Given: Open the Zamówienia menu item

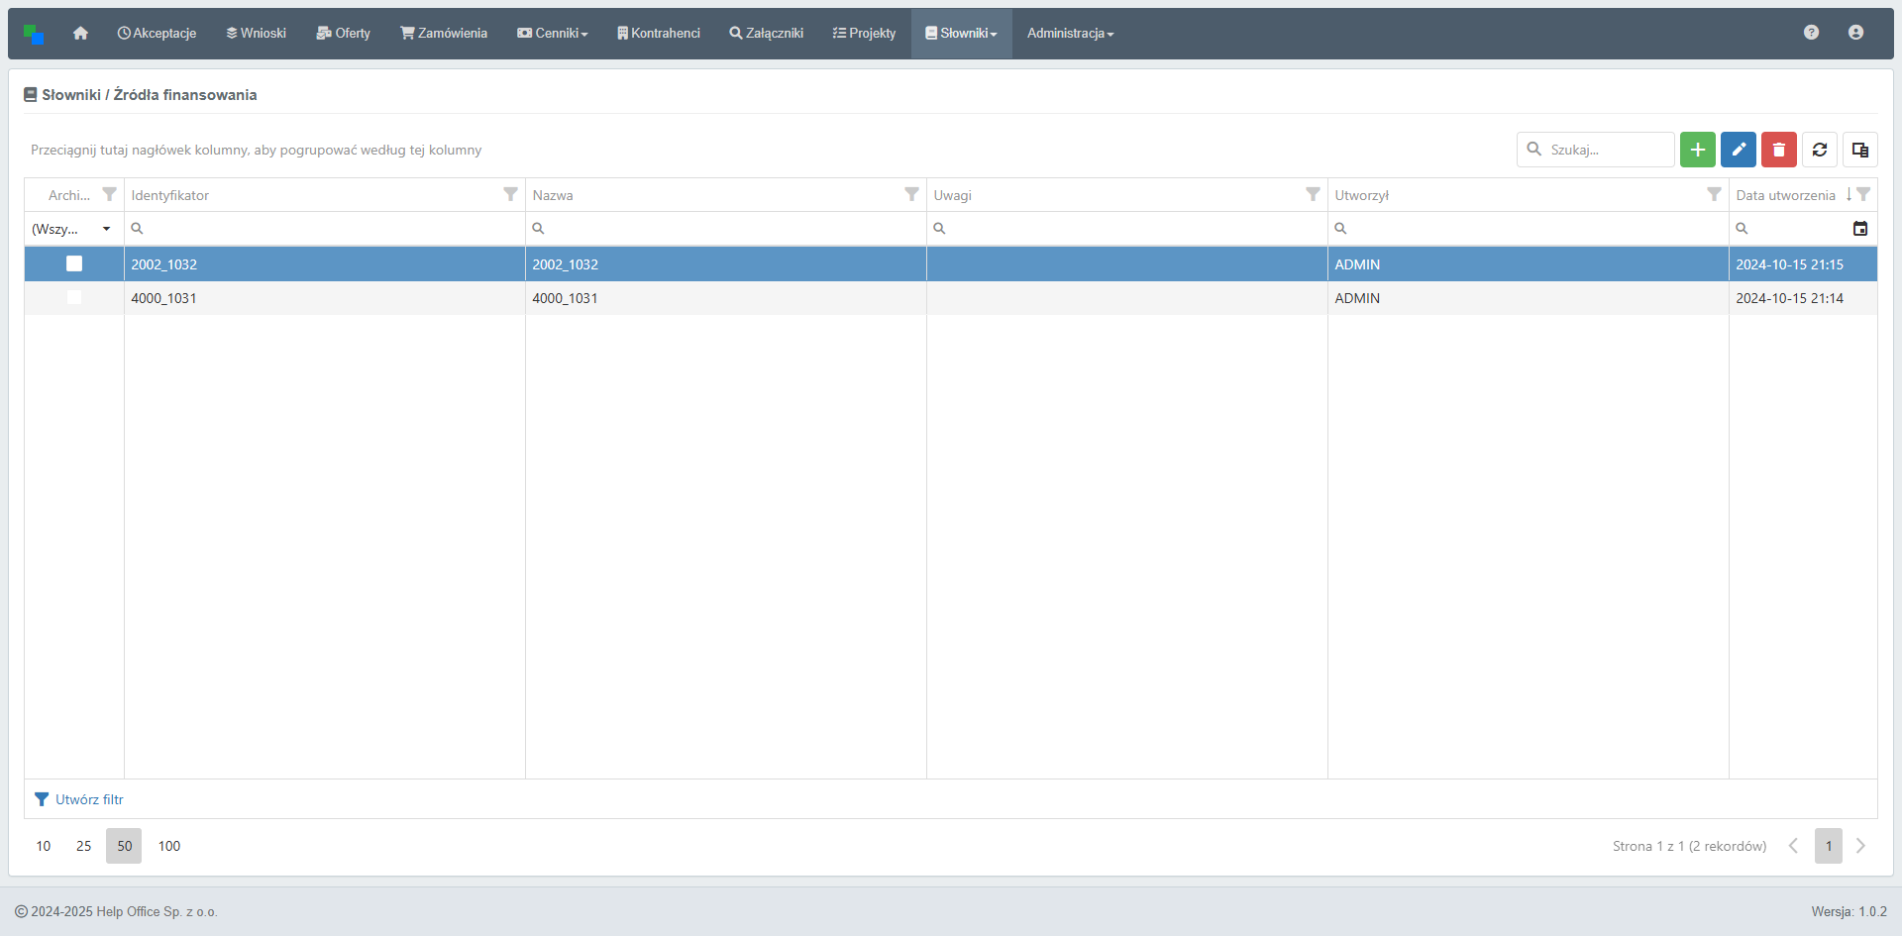Looking at the screenshot, I should [x=444, y=34].
